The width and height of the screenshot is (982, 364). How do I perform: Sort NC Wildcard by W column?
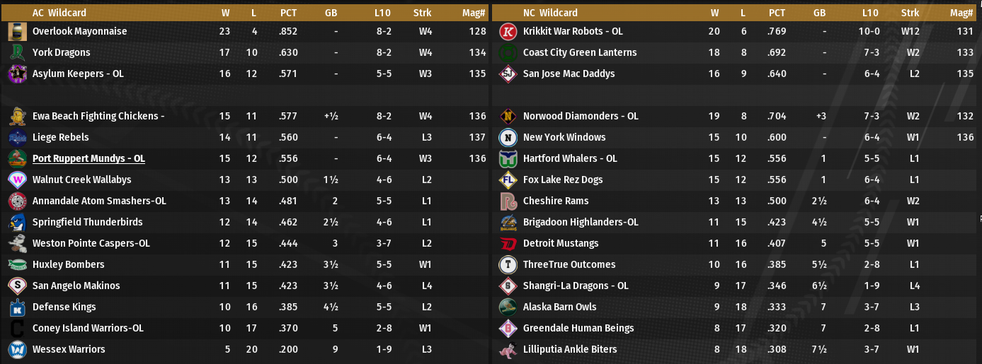(x=715, y=13)
